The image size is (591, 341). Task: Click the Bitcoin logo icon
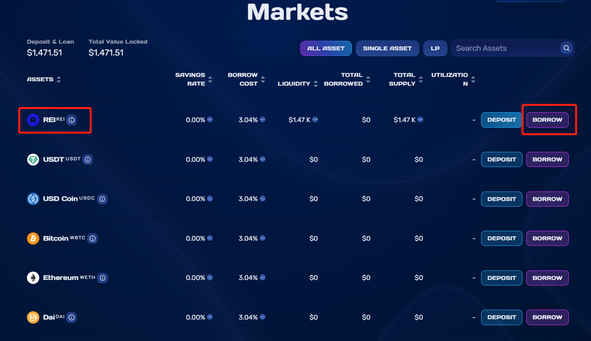tap(33, 238)
